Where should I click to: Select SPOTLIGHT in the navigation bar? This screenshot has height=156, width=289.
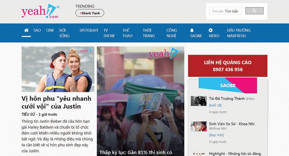click(x=89, y=30)
